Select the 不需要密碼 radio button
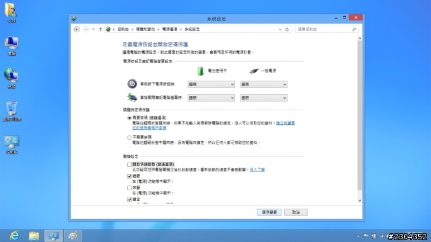This screenshot has height=242, width=431. tap(129, 137)
